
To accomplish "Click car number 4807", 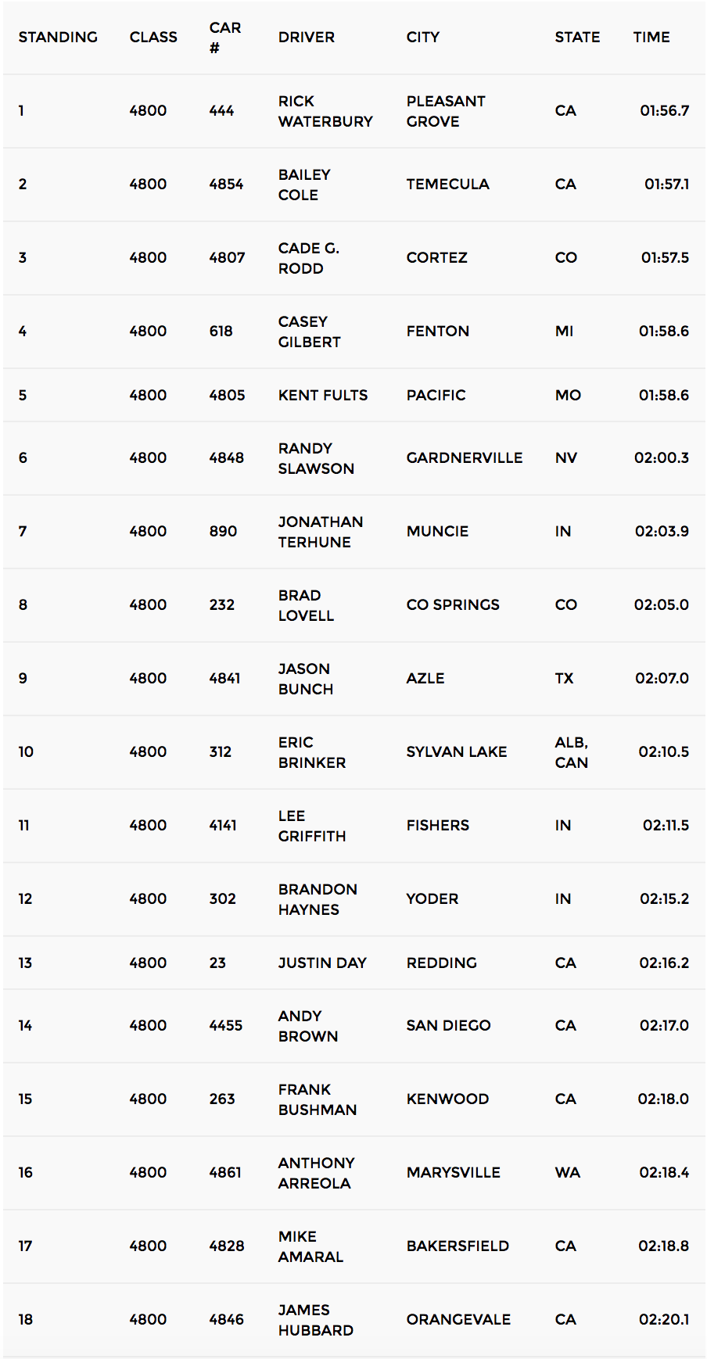I will [227, 258].
